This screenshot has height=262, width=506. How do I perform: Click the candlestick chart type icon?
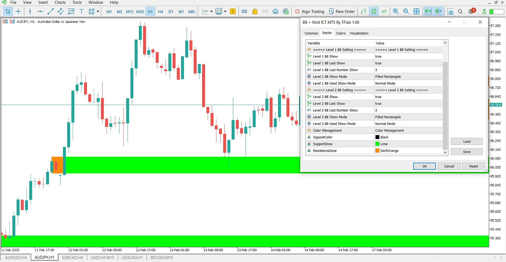374,11
